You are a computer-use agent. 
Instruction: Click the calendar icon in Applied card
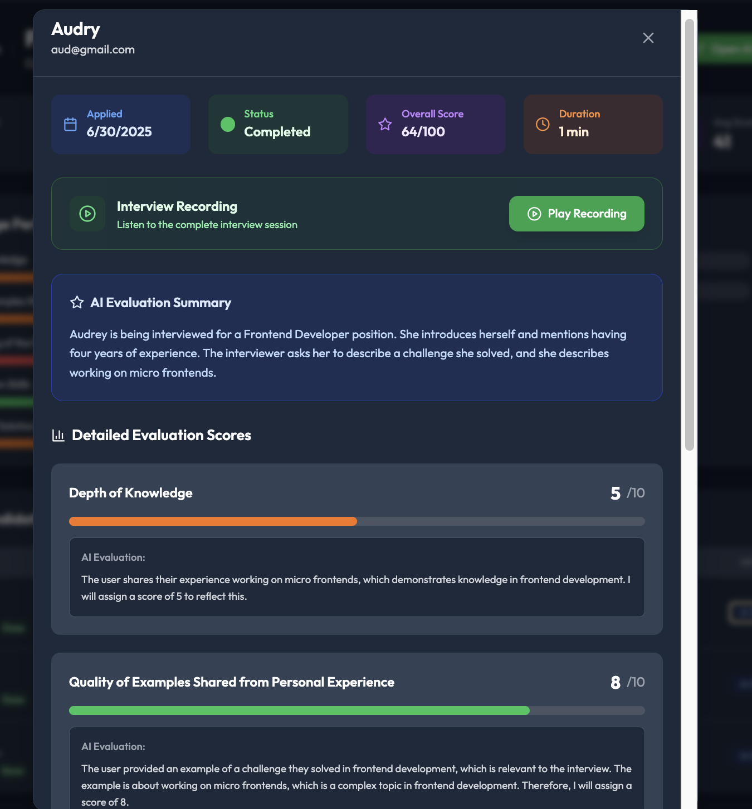pyautogui.click(x=70, y=125)
